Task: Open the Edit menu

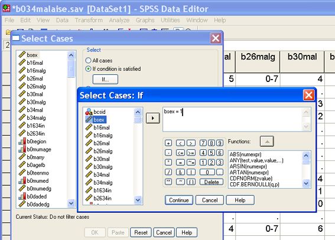Action: 25,20
